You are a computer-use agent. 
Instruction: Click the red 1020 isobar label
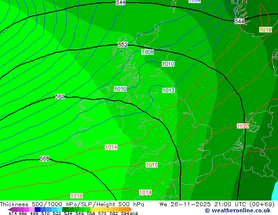tap(243, 126)
